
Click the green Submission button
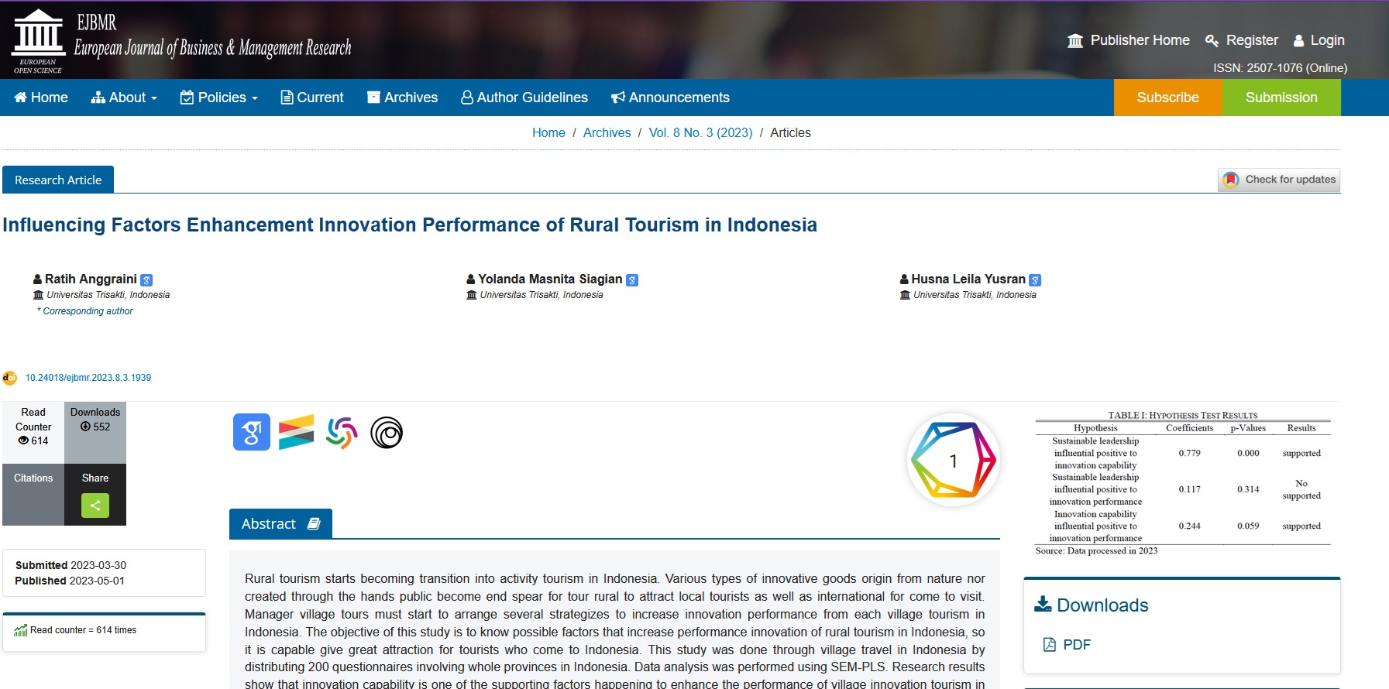click(1281, 98)
